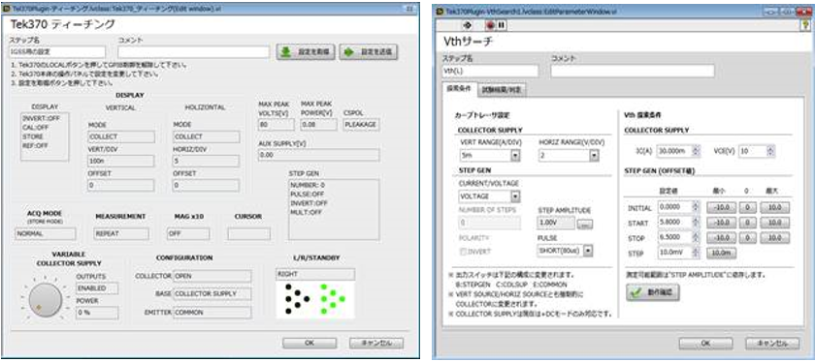Screen dimensions: 815x362
Task: Click the LabVIEW icon in Tek370 ティーチング title bar
Action: [6, 9]
